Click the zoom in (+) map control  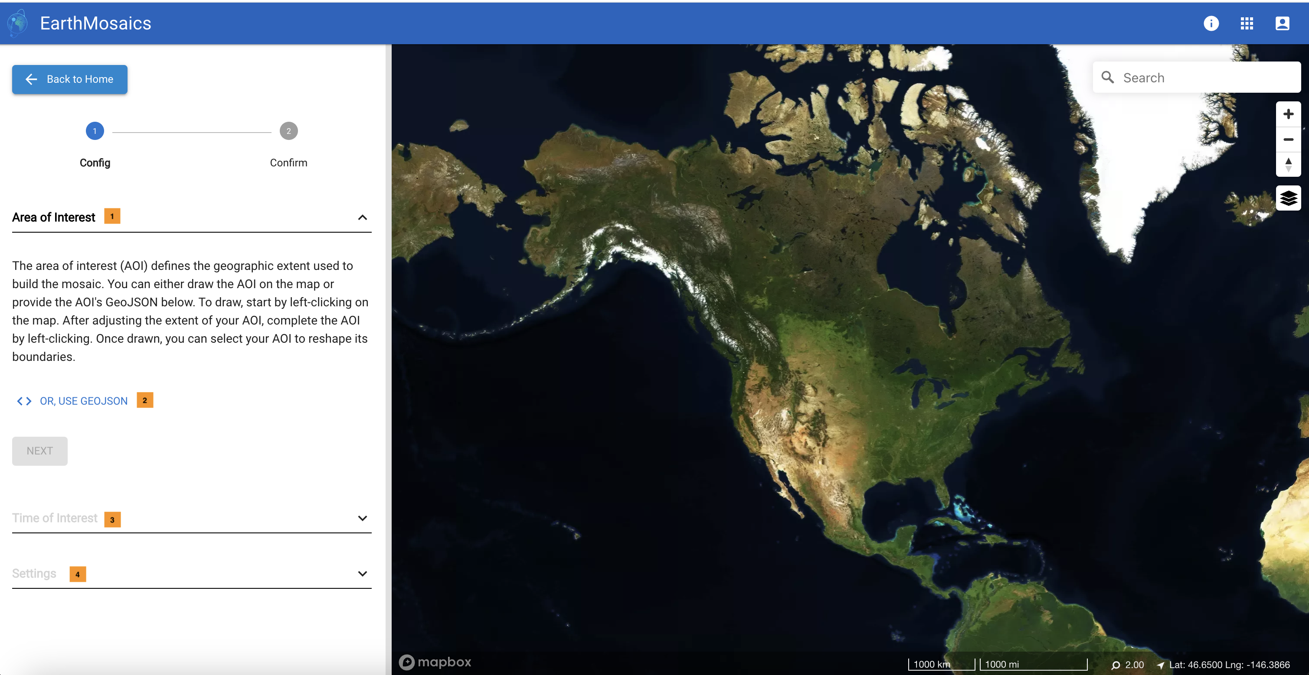[x=1287, y=113]
